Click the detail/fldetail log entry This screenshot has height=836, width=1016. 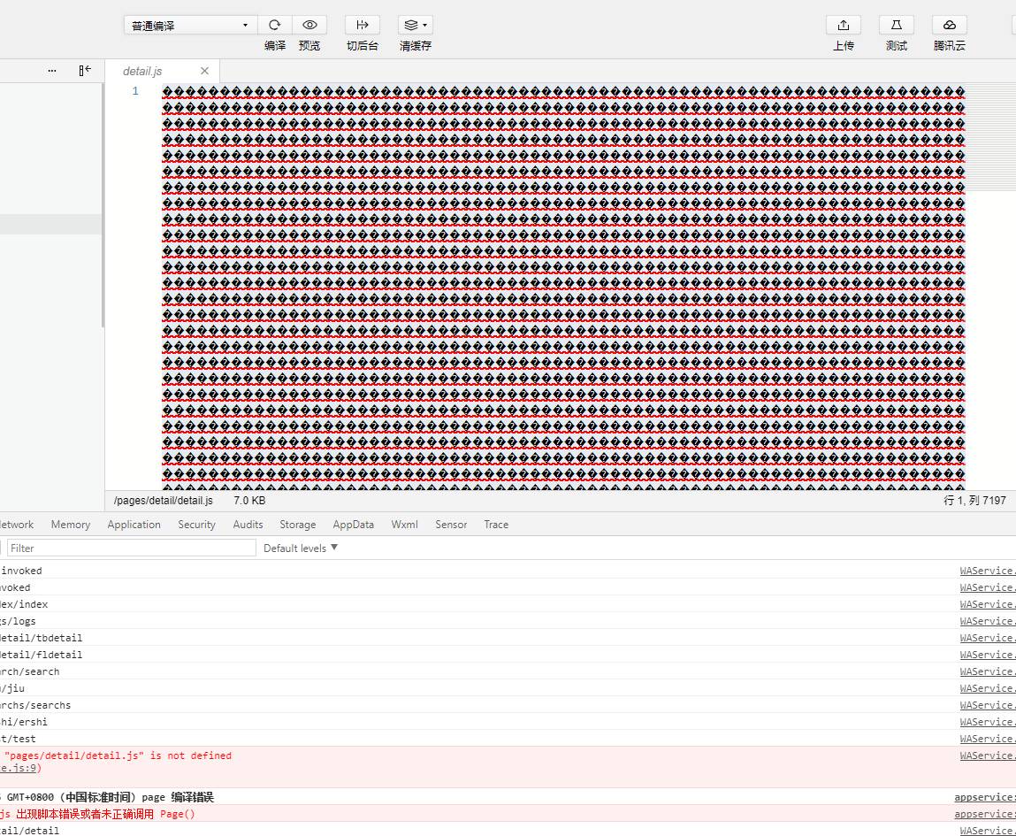click(x=42, y=655)
